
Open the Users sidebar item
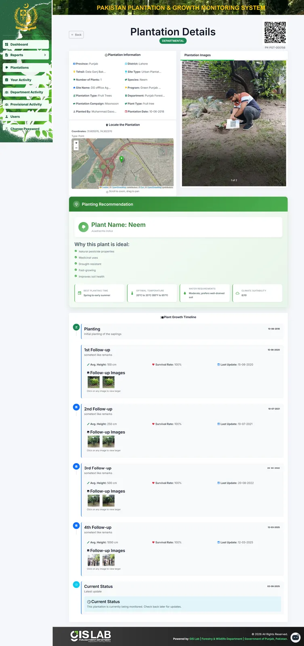pos(26,117)
